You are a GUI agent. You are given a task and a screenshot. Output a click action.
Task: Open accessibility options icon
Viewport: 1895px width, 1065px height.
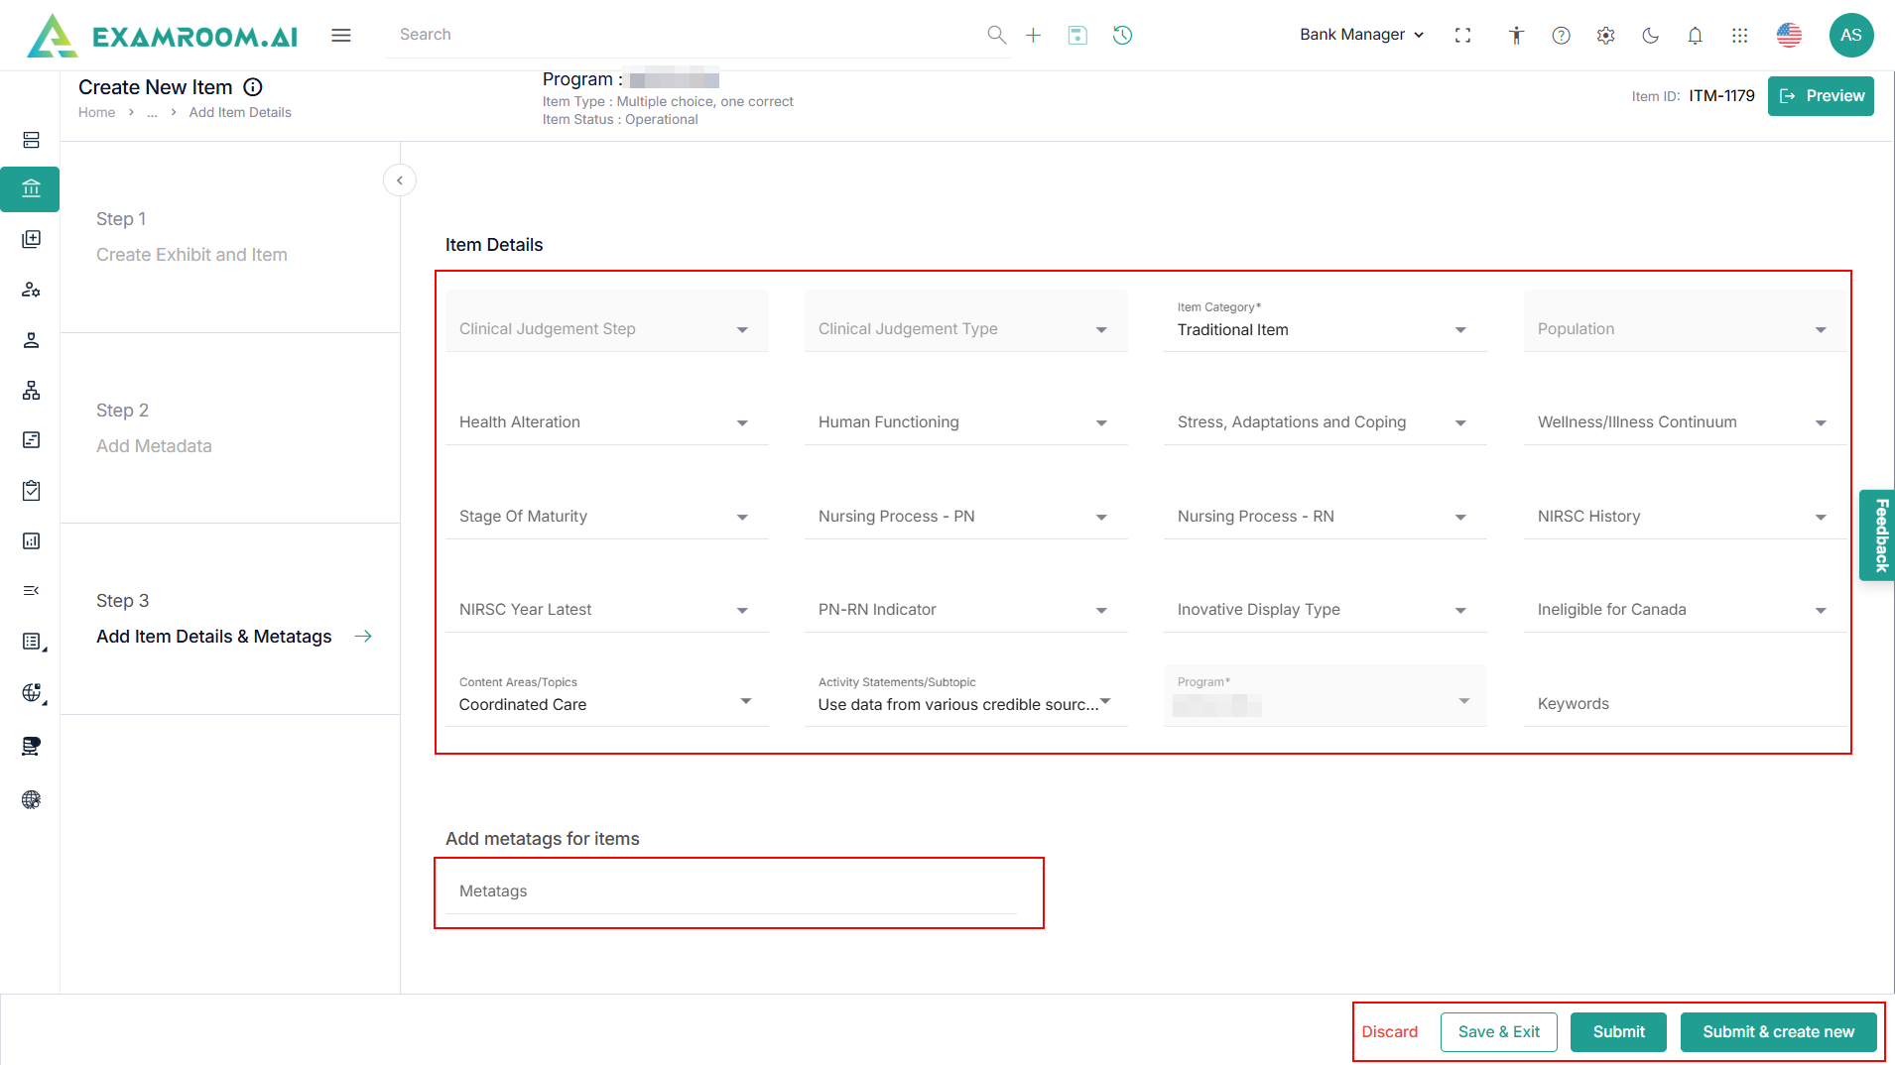point(1516,36)
